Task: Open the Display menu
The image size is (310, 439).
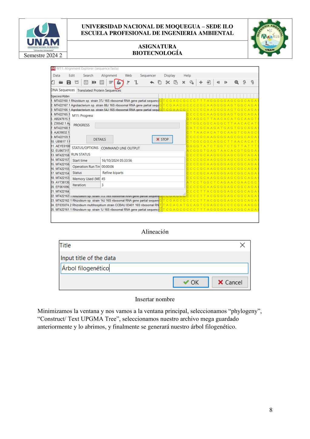Action: (x=170, y=76)
